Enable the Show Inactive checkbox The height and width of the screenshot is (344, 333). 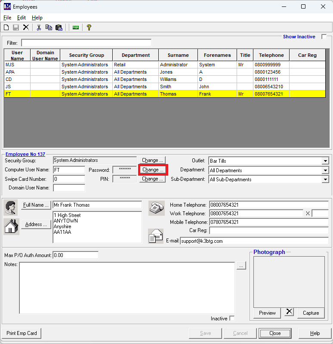(324, 37)
